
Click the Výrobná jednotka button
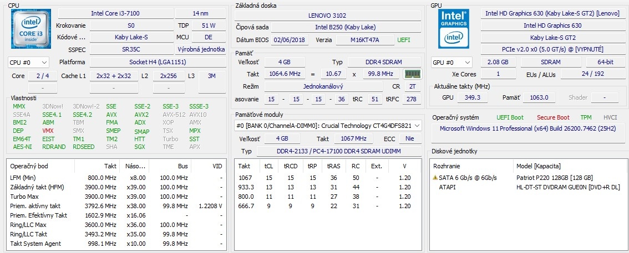coord(201,50)
